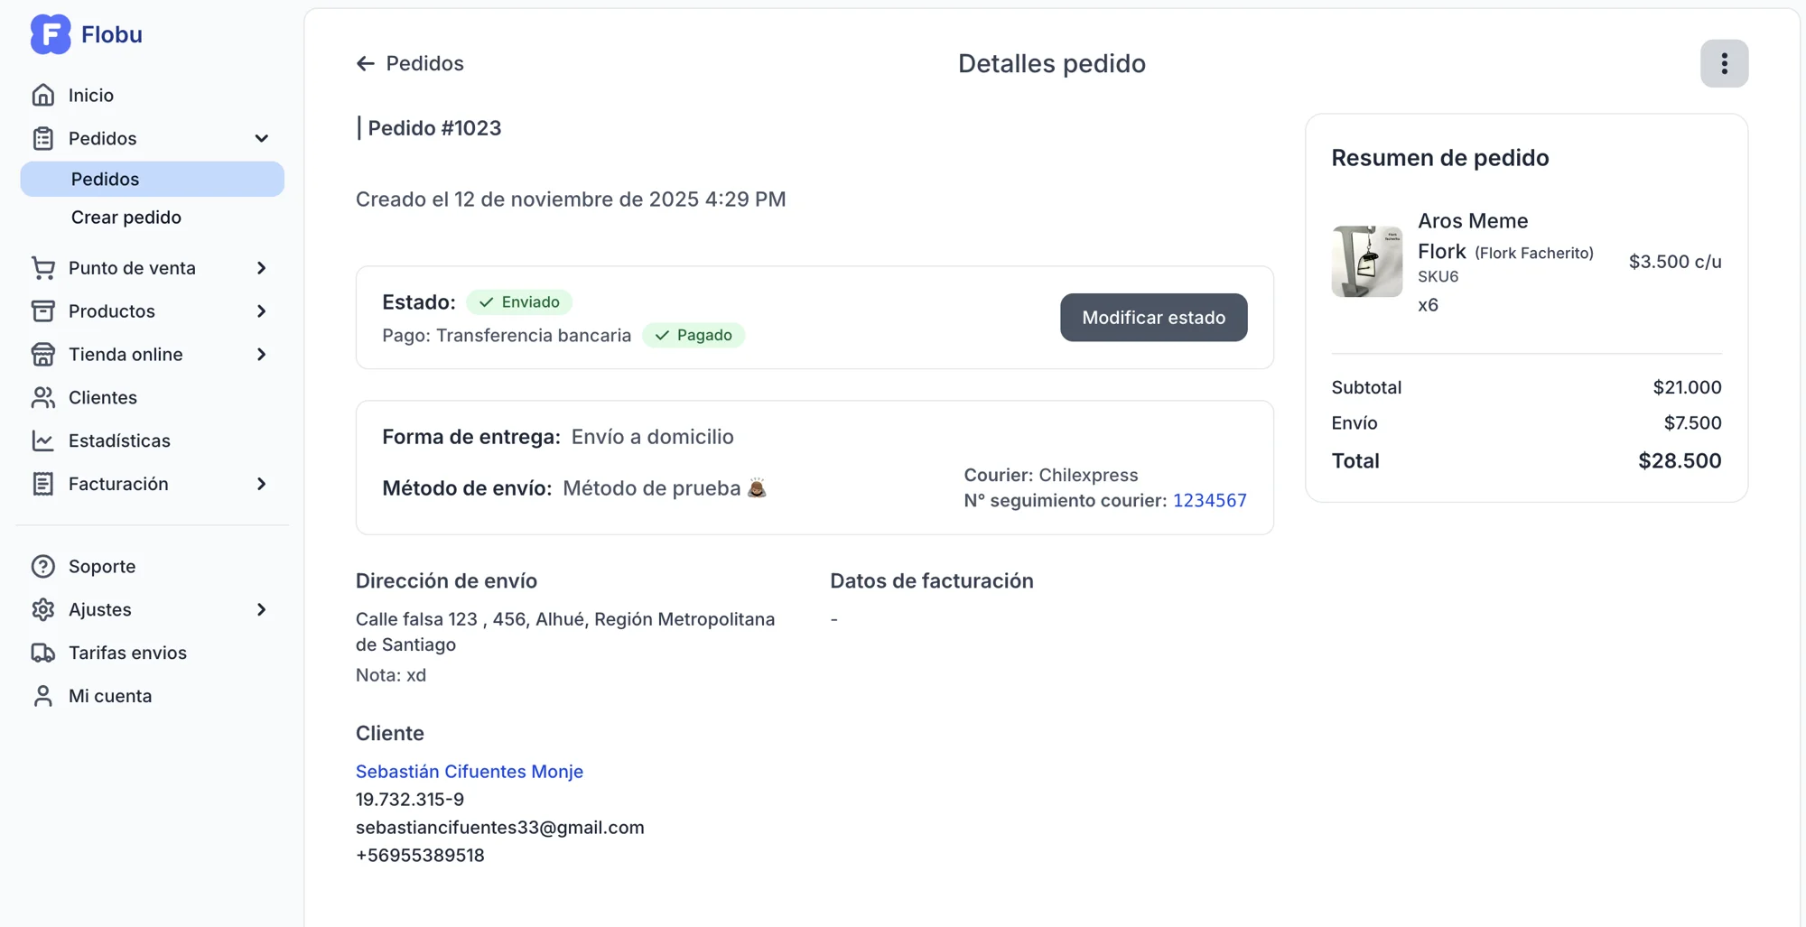The width and height of the screenshot is (1806, 927).
Task: Click the Flobu logo icon
Action: [50, 34]
